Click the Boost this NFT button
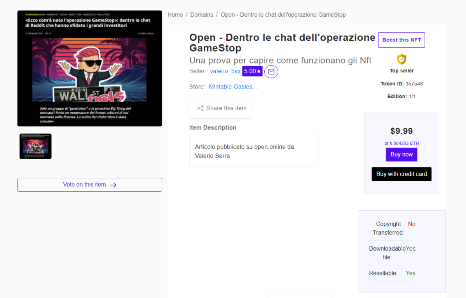 [x=401, y=40]
